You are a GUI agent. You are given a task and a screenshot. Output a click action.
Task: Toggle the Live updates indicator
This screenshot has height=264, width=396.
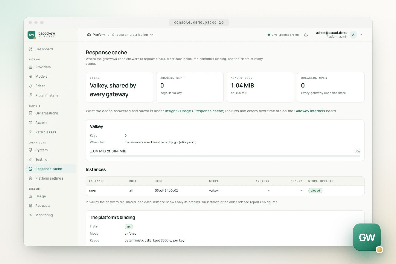point(283,35)
